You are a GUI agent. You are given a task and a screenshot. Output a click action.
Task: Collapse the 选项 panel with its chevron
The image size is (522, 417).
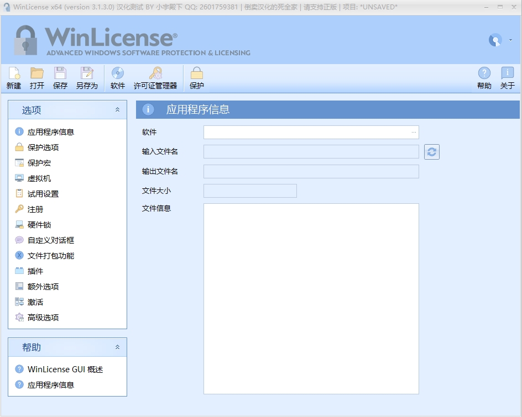118,110
